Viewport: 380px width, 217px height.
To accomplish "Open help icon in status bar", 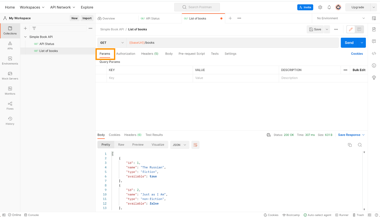I will click(x=376, y=215).
